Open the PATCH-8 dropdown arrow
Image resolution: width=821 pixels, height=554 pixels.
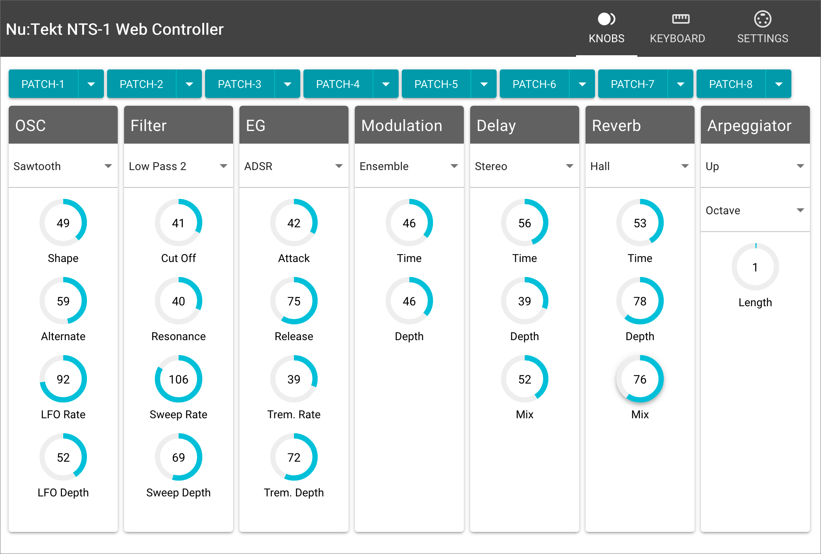pos(778,84)
